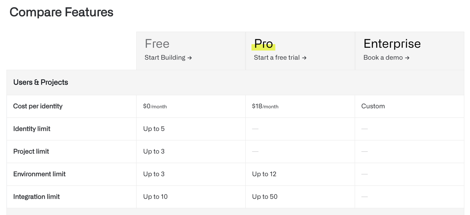Click the Environment limit row label
Image resolution: width=470 pixels, height=215 pixels.
coord(39,174)
